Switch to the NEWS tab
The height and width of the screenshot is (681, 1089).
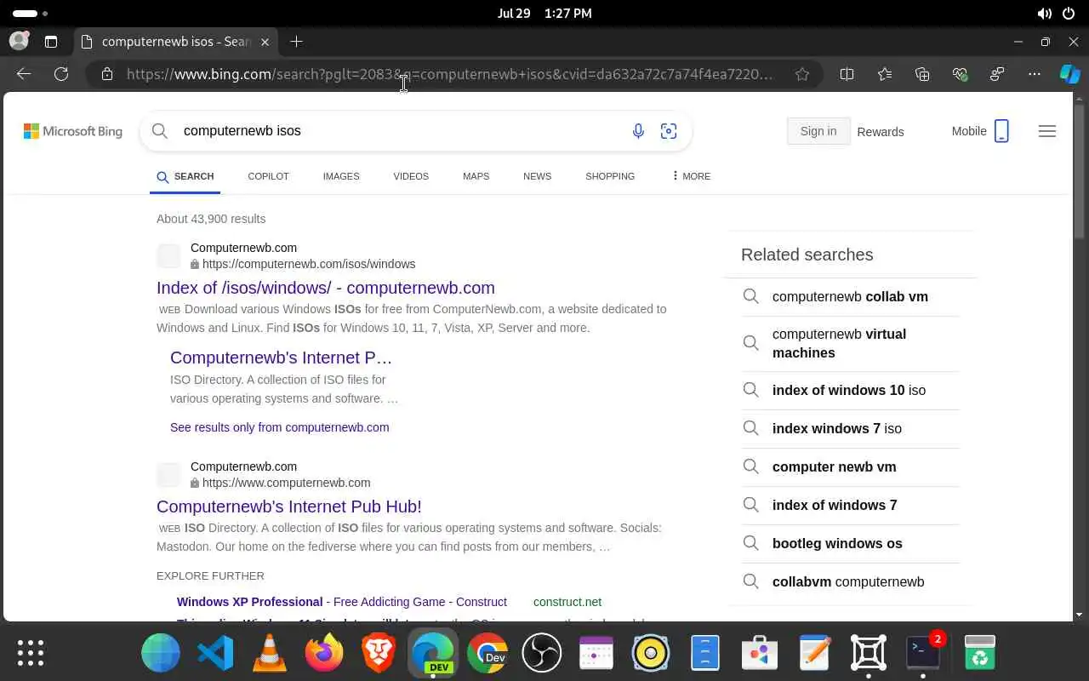(x=537, y=176)
